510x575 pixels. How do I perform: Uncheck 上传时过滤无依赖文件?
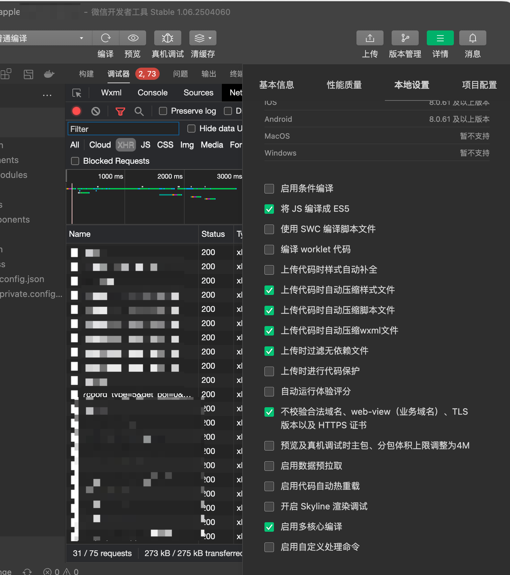point(269,351)
